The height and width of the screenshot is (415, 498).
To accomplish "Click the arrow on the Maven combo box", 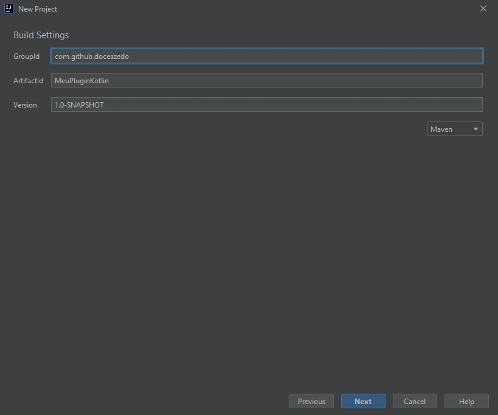I will tap(476, 129).
